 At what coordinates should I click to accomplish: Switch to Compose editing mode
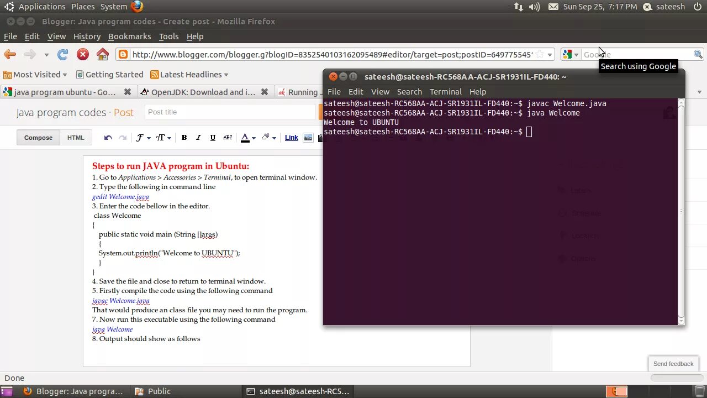tap(38, 138)
